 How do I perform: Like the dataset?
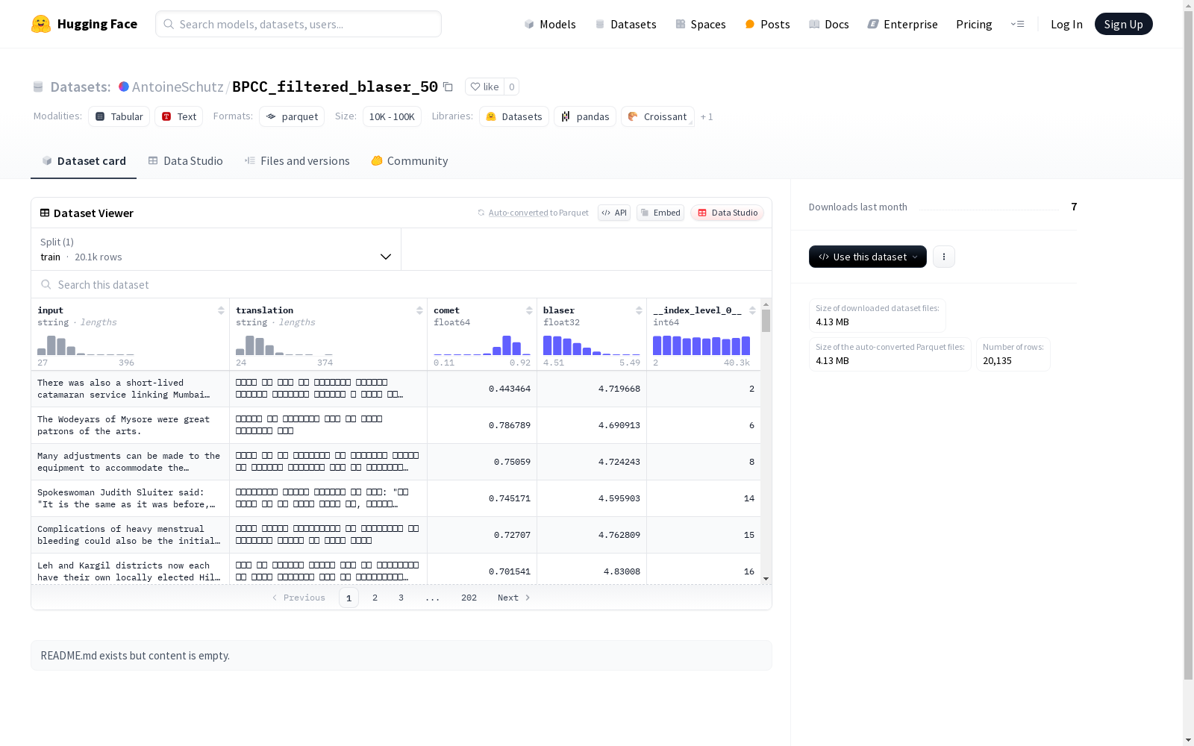484,87
